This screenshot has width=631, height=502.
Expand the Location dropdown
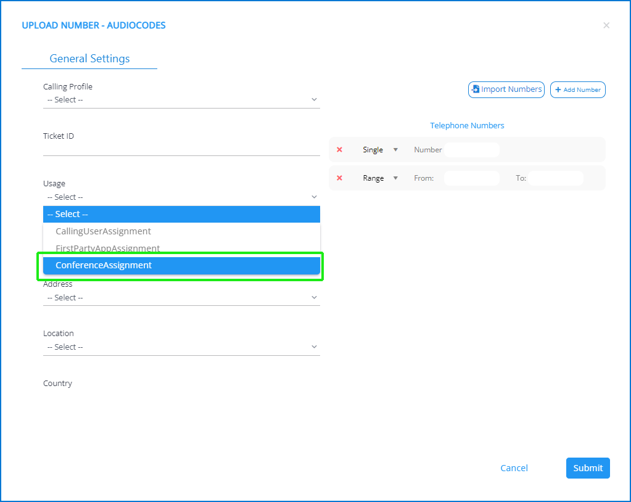click(181, 347)
